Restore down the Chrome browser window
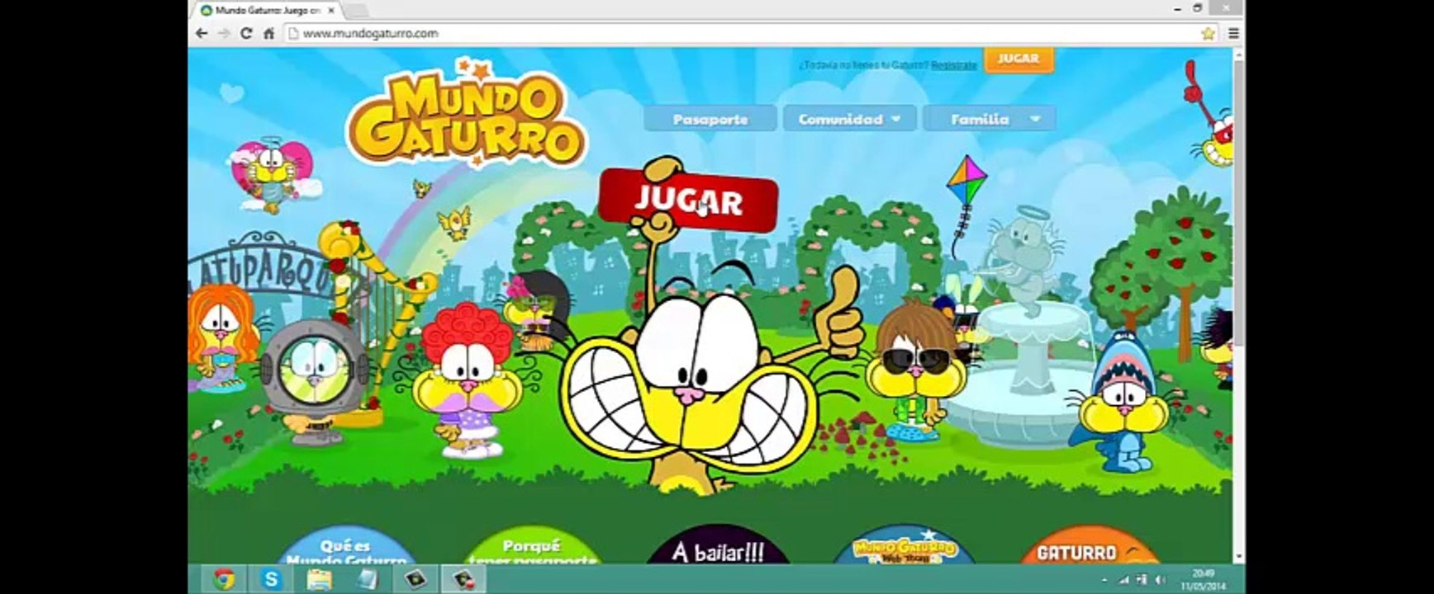 coord(1198,8)
